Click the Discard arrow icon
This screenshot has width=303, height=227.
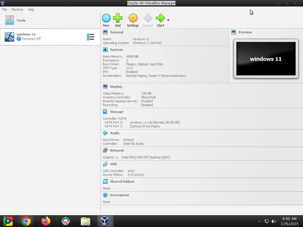(148, 18)
